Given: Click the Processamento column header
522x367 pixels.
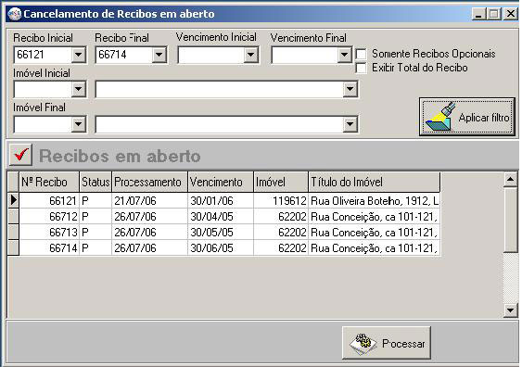Looking at the screenshot, I should [150, 182].
